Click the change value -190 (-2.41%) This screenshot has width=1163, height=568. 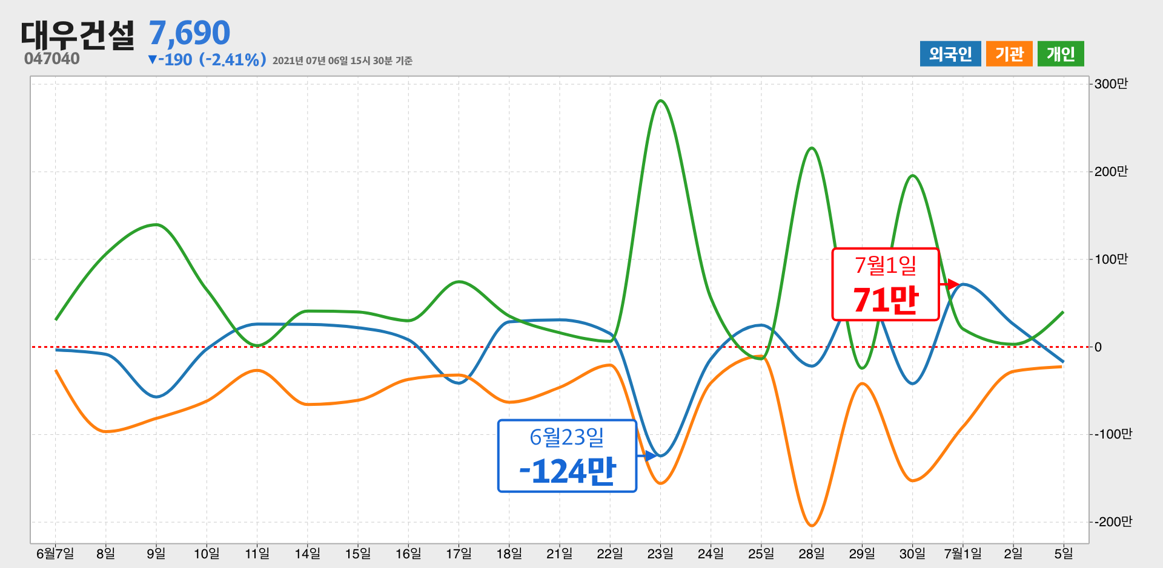[x=207, y=60]
